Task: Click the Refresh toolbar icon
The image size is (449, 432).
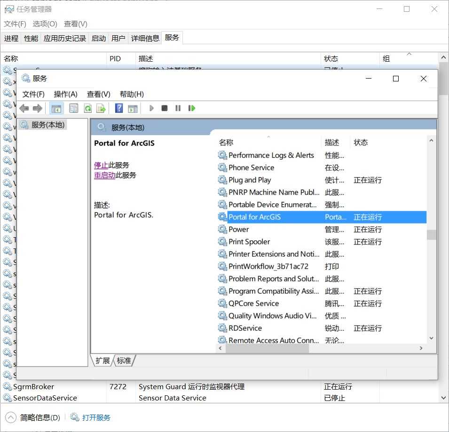Action: (x=87, y=108)
